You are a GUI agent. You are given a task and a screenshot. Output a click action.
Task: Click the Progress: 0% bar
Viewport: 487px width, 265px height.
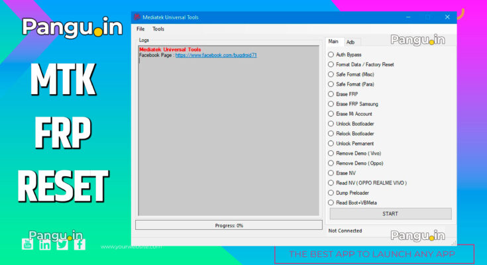[229, 225]
